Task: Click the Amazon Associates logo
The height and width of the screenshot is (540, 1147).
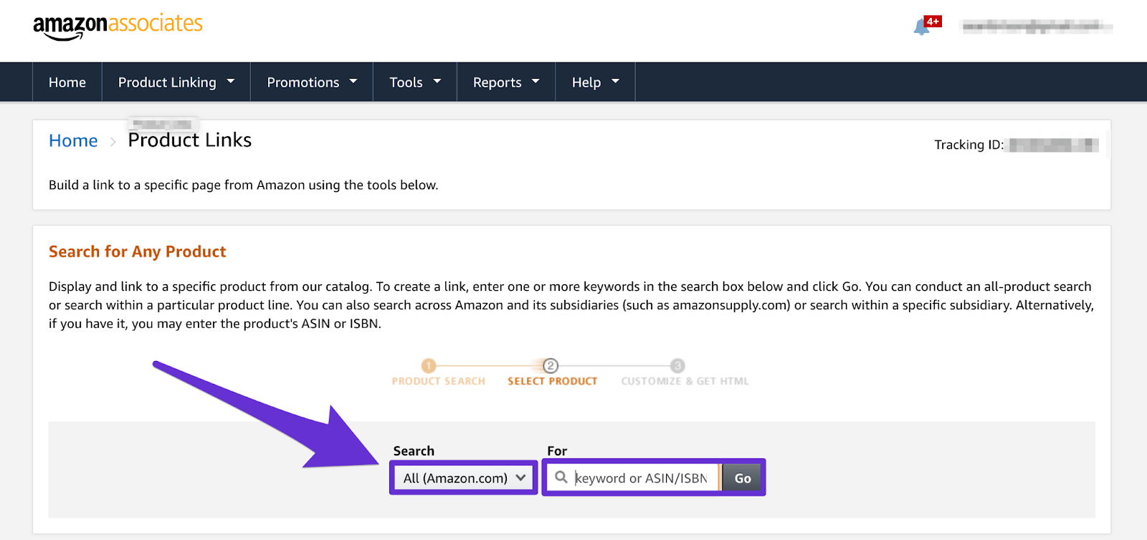Action: (118, 26)
